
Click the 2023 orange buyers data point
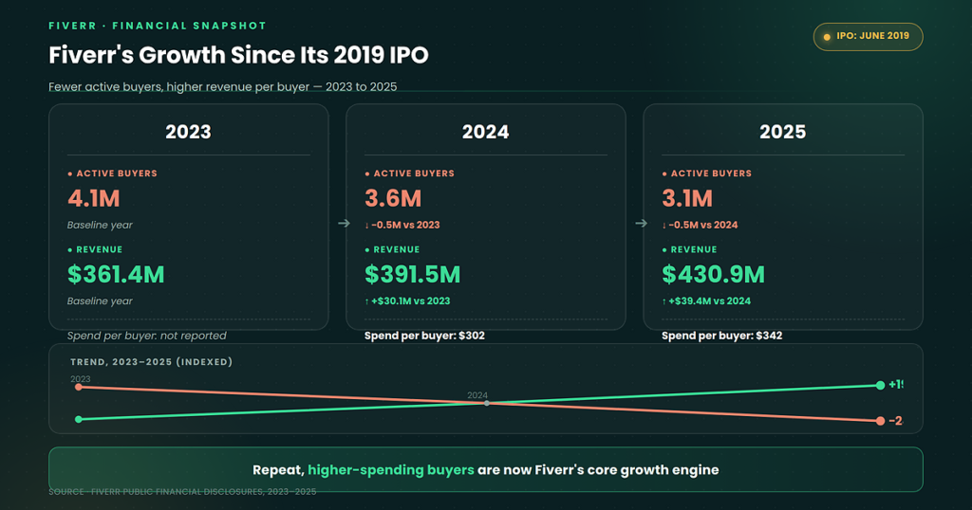pyautogui.click(x=79, y=387)
